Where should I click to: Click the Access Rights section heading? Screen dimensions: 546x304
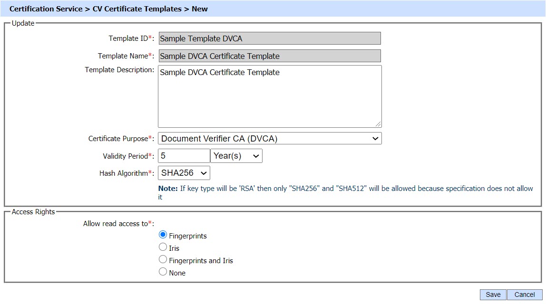coord(33,212)
